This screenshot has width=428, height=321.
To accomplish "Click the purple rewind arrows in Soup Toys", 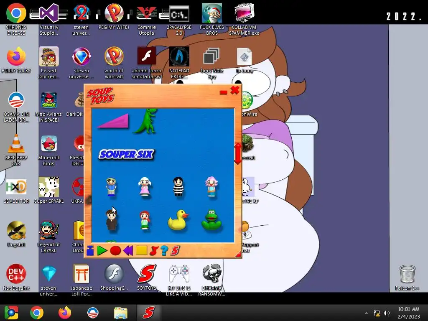I will 128,250.
